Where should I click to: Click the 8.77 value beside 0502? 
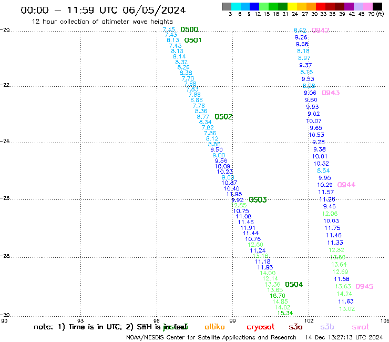tap(203, 117)
